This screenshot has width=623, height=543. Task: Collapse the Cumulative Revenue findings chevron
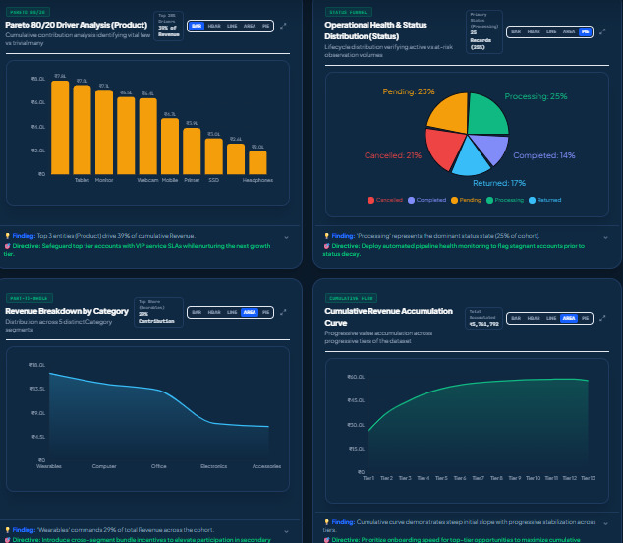[605, 523]
